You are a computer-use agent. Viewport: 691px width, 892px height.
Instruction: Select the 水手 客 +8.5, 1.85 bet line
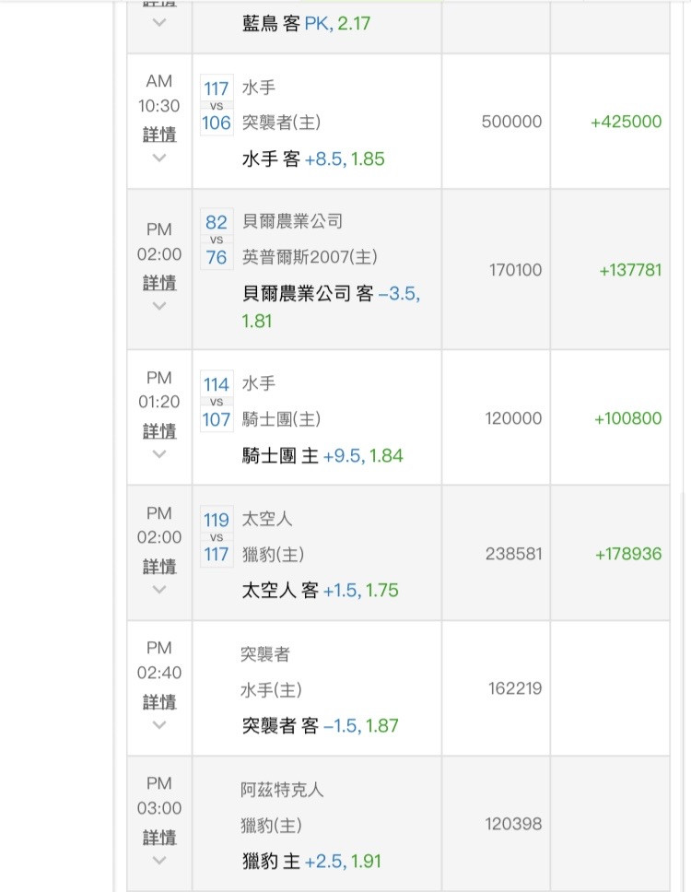click(x=313, y=158)
